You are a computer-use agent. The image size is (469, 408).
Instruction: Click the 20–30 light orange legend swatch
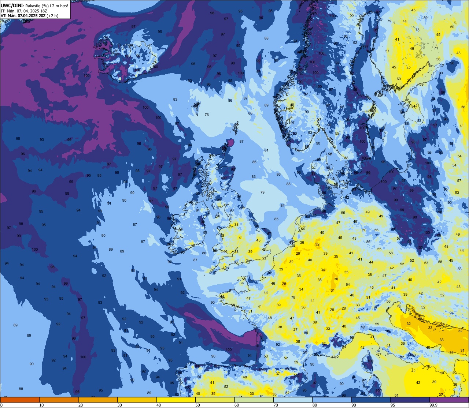(x=98, y=400)
